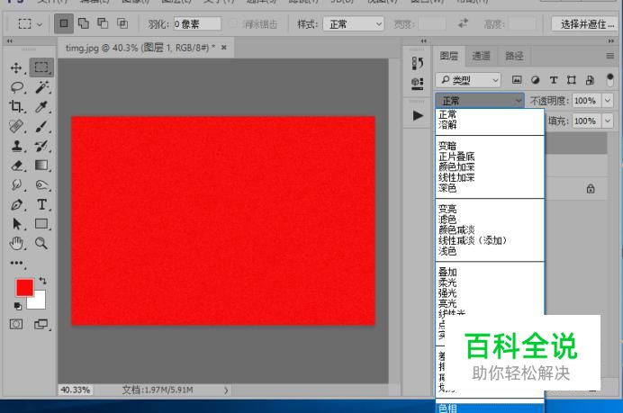The image size is (623, 413).
Task: Edit the 羽化 feather value field
Action: (x=197, y=24)
